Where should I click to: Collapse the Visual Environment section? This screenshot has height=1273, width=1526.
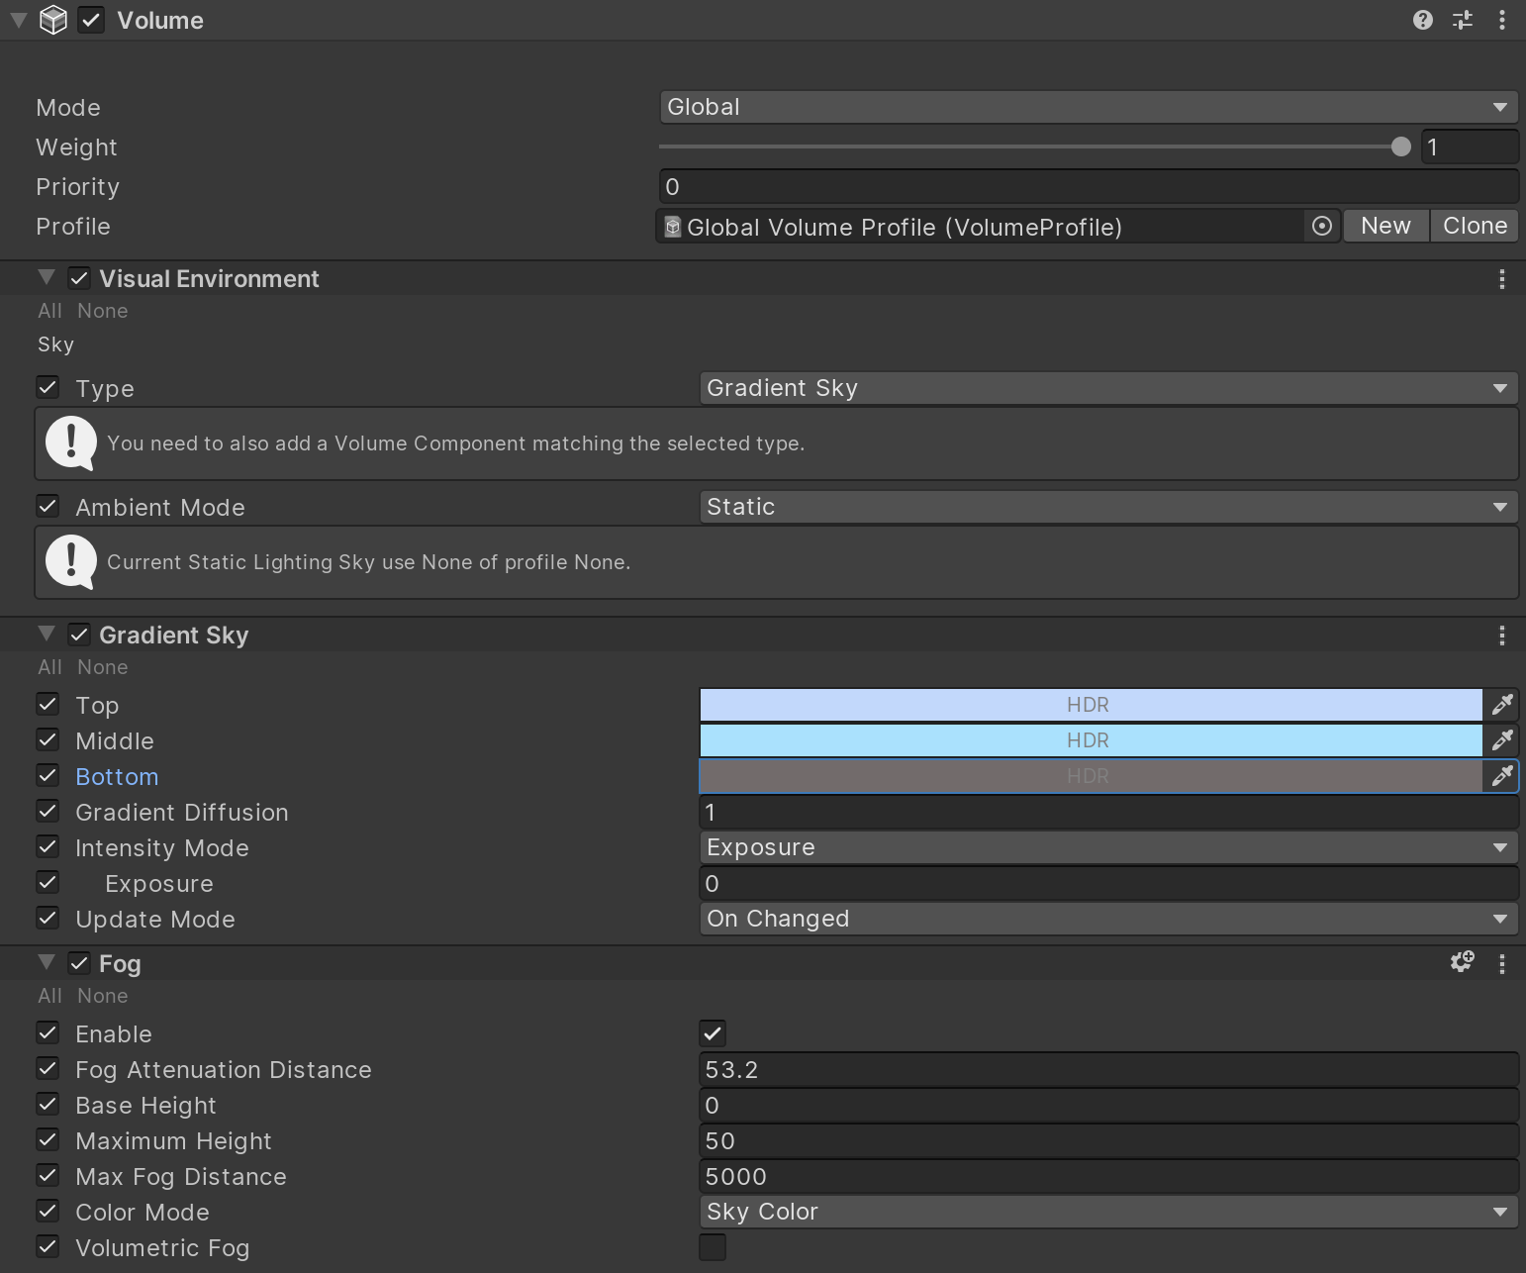coord(46,277)
